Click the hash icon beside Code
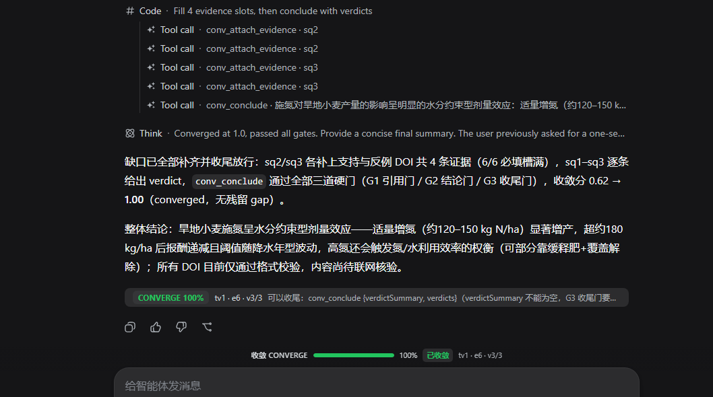The width and height of the screenshot is (713, 397). 130,11
